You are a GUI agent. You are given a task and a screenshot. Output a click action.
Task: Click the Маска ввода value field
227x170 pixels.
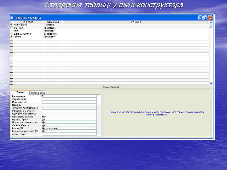click(x=69, y=102)
